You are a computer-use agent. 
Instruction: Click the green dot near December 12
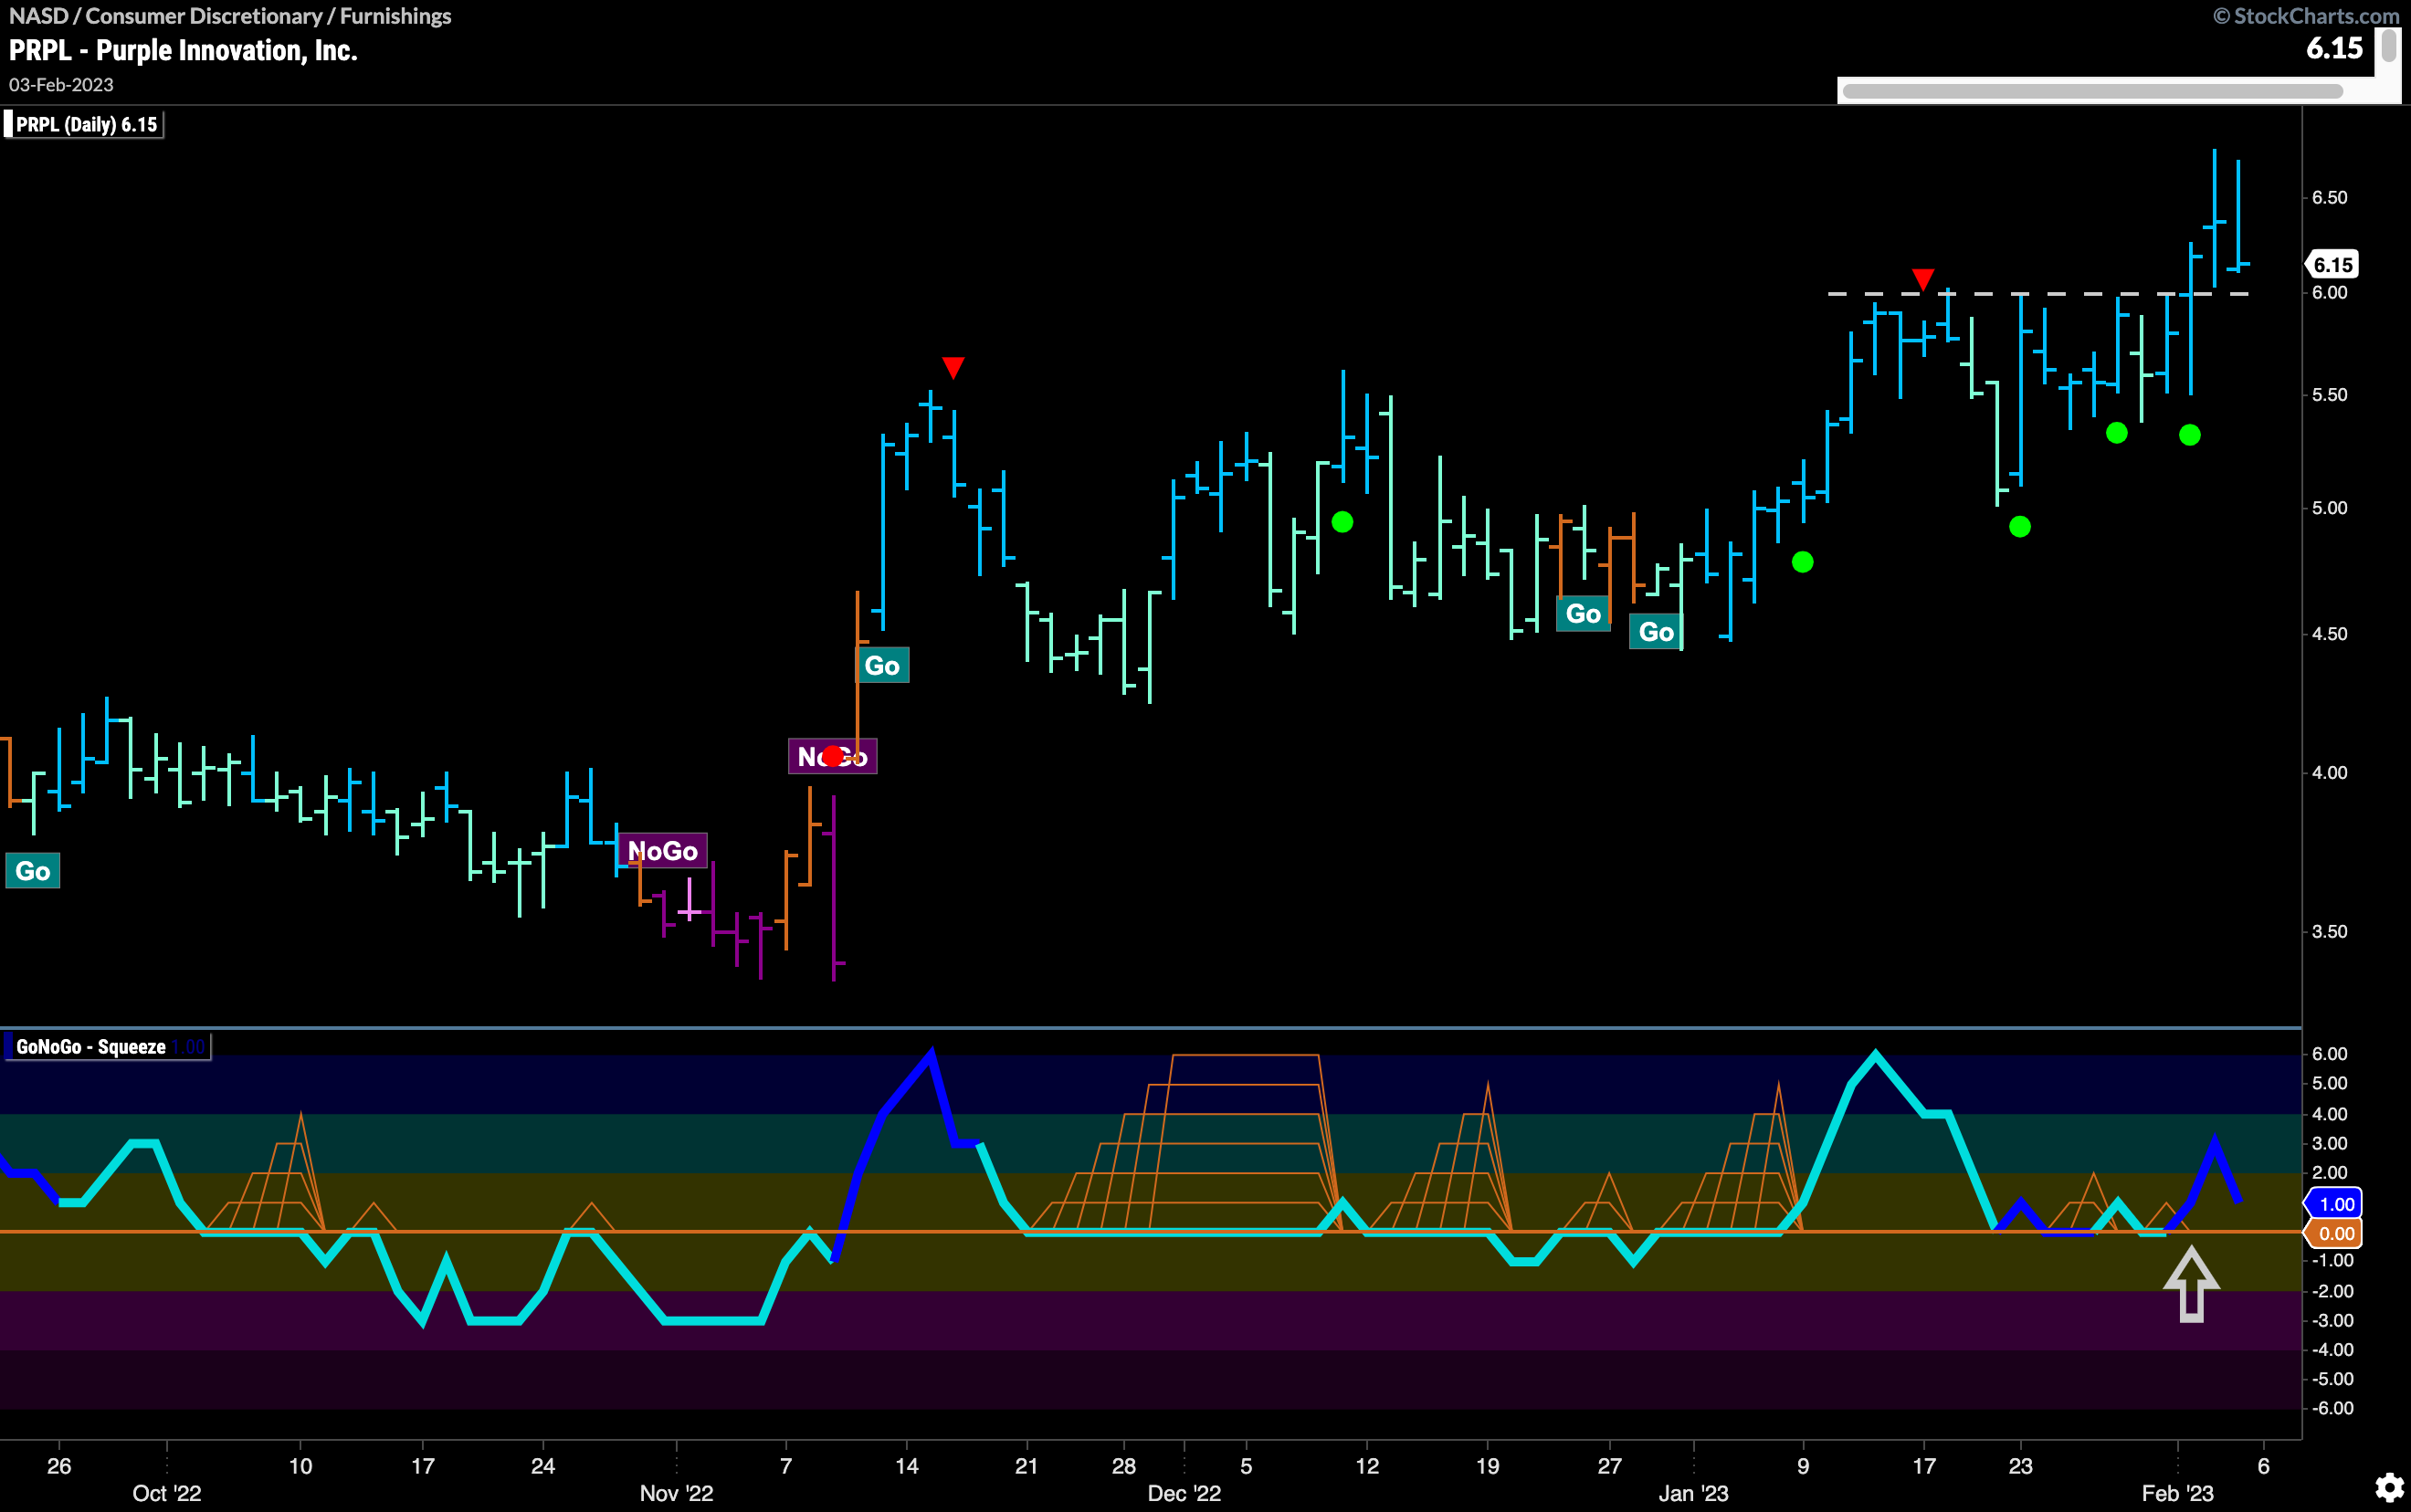point(1342,522)
